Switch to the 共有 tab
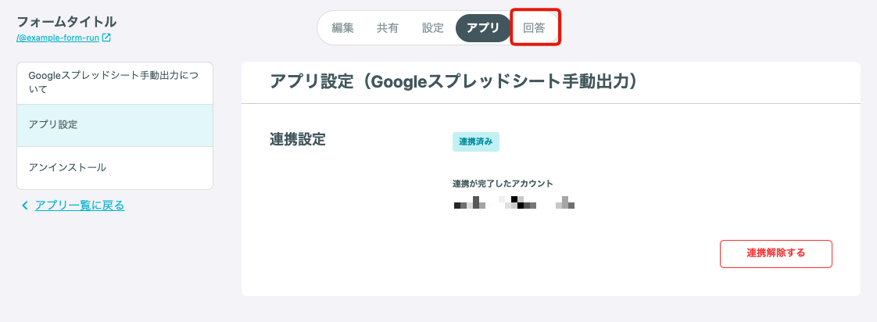877x322 pixels. tap(388, 28)
